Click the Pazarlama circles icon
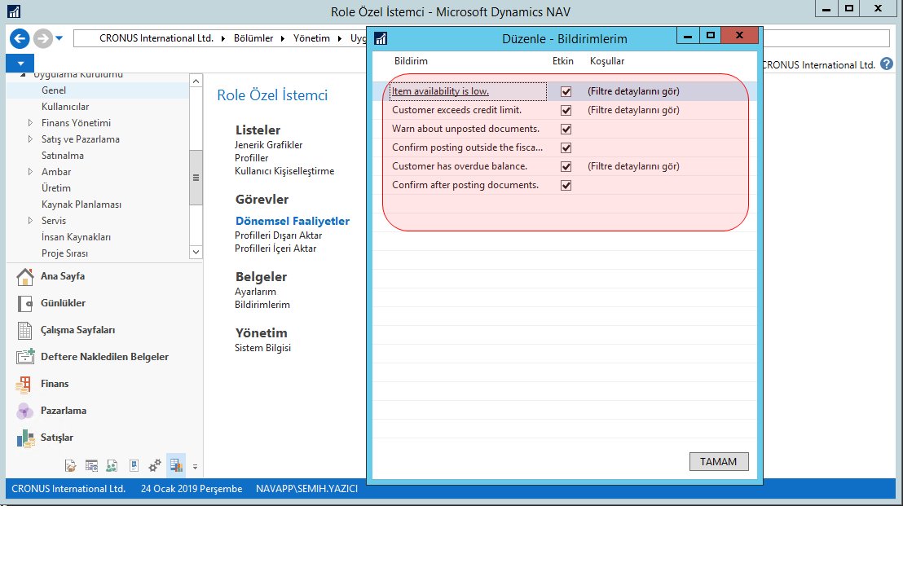Screen dimensions: 903x572 [24, 411]
